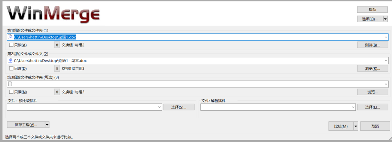Image resolution: width=392 pixels, height=142 pixels.
Task: Click the 解包插件 input field
Action: click(278, 107)
